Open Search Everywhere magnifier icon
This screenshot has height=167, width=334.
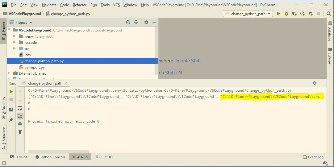click(329, 14)
